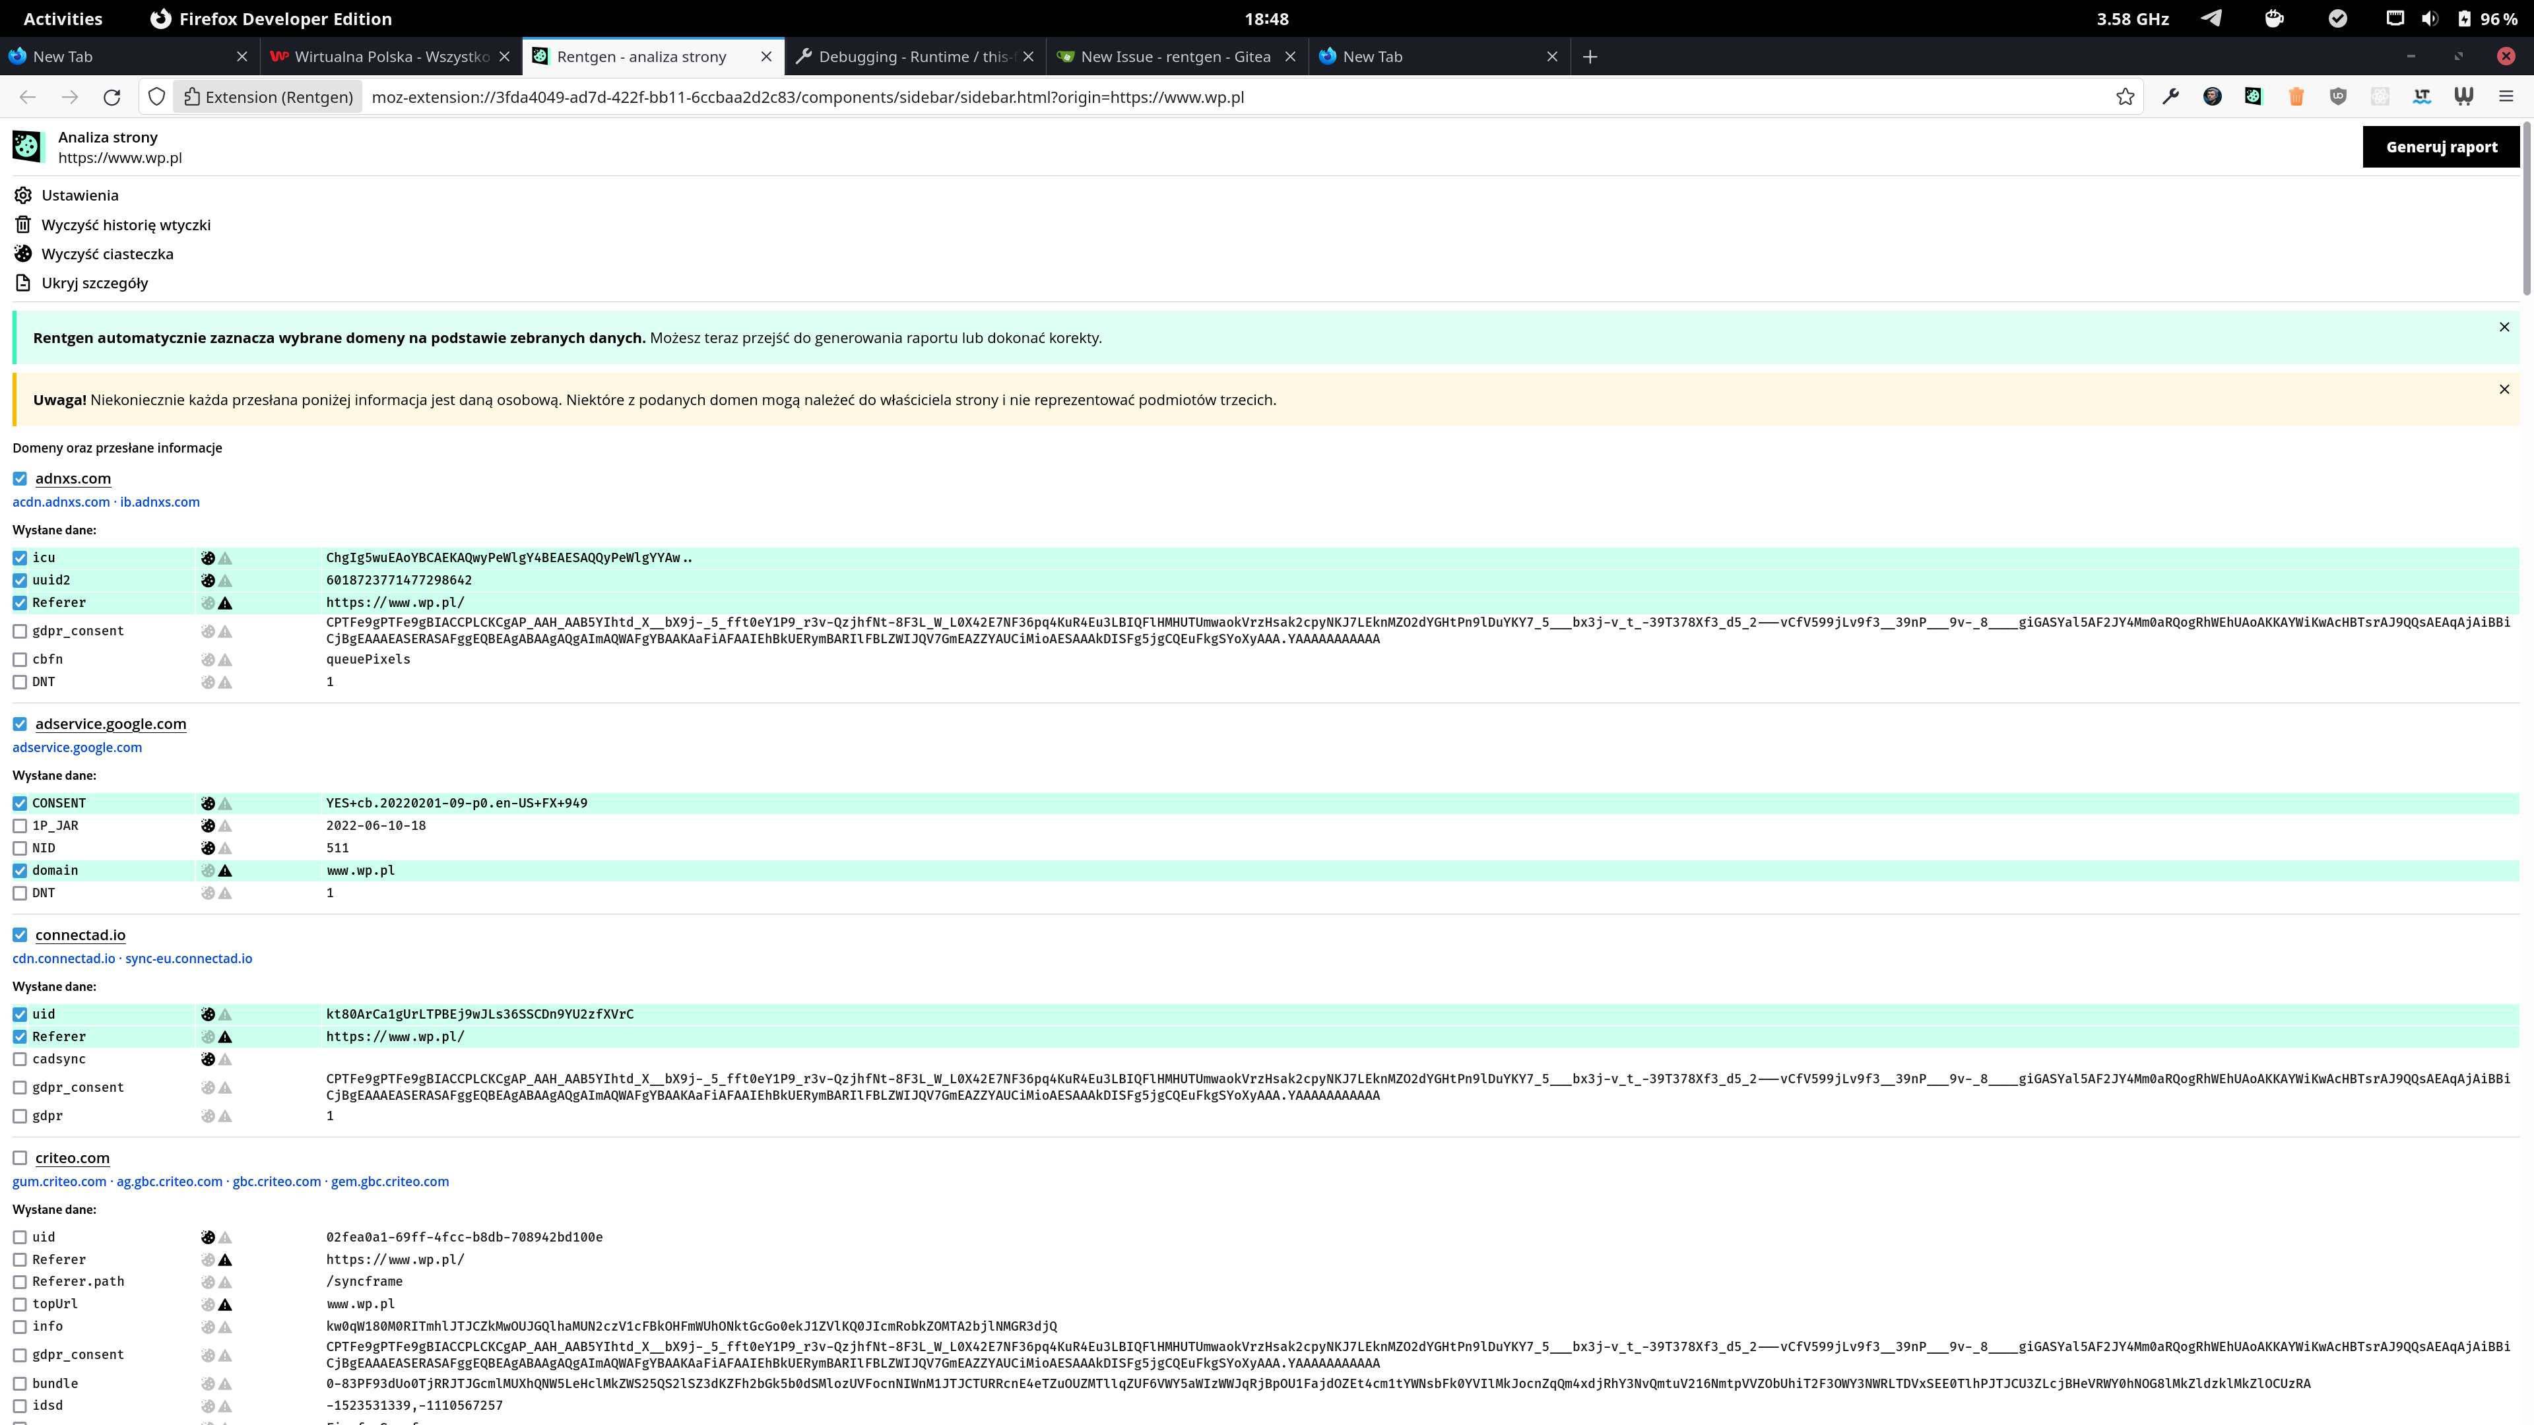Click the document icon for Ukryj szczegóły
The height and width of the screenshot is (1425, 2534).
pyautogui.click(x=22, y=283)
